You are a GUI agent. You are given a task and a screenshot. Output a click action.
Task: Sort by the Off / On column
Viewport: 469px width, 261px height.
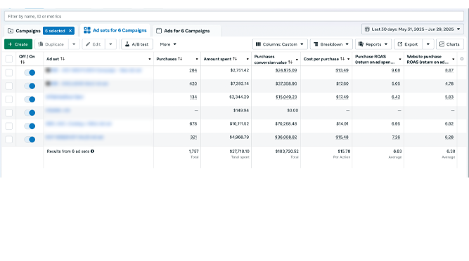[23, 62]
